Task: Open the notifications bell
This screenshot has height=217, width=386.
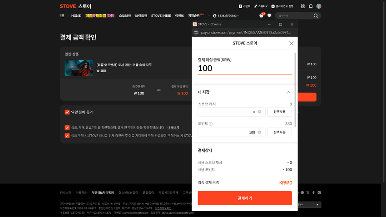Action: pos(311,6)
